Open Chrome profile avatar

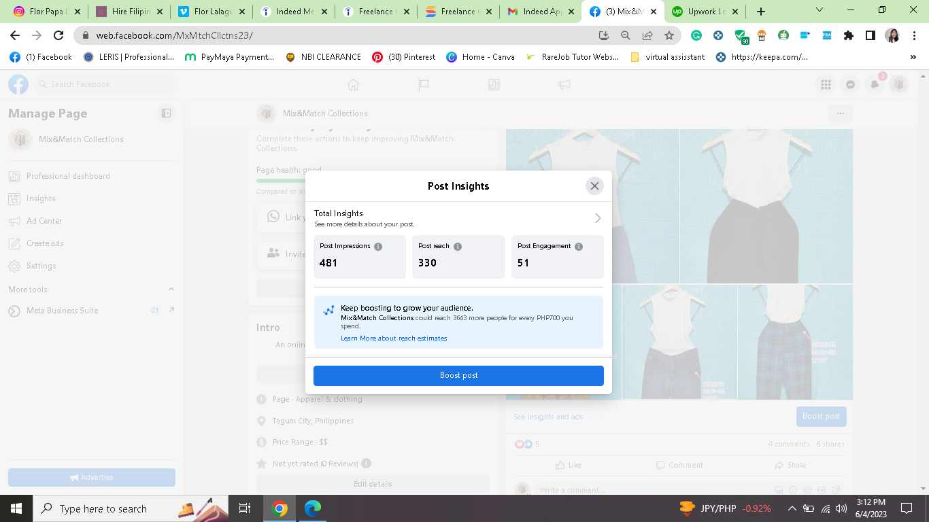pyautogui.click(x=892, y=35)
